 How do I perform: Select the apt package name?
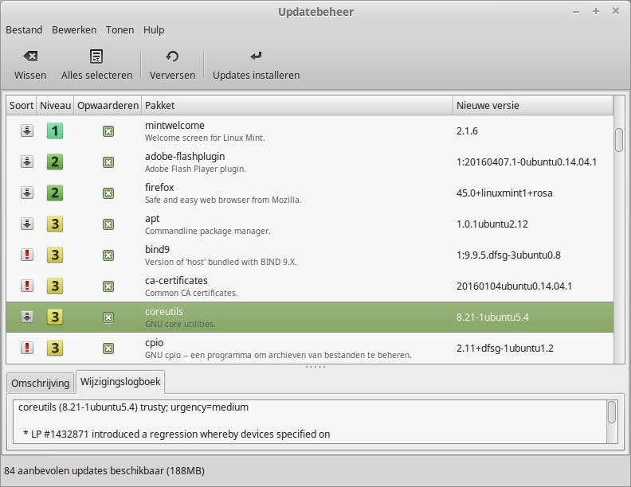click(x=152, y=219)
